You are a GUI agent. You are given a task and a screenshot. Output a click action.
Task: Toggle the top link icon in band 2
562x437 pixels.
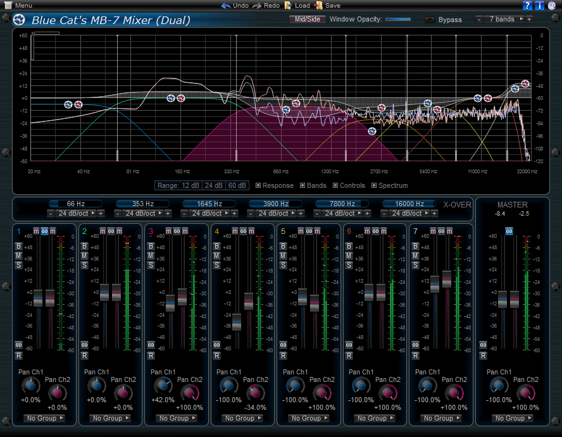point(111,231)
